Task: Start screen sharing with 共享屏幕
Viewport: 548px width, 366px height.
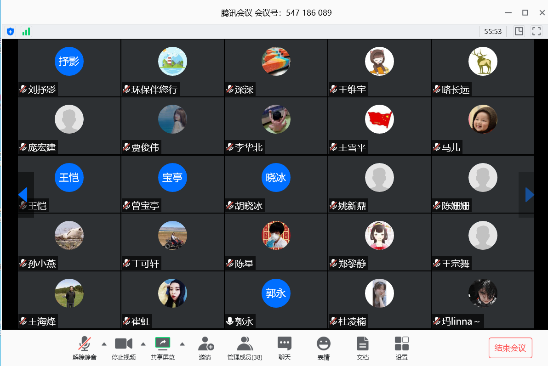Action: pos(163,348)
